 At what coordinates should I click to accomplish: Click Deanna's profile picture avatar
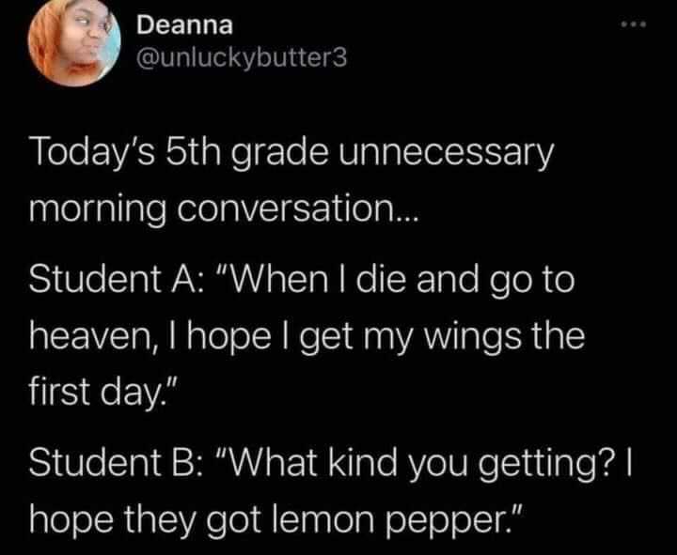point(74,43)
